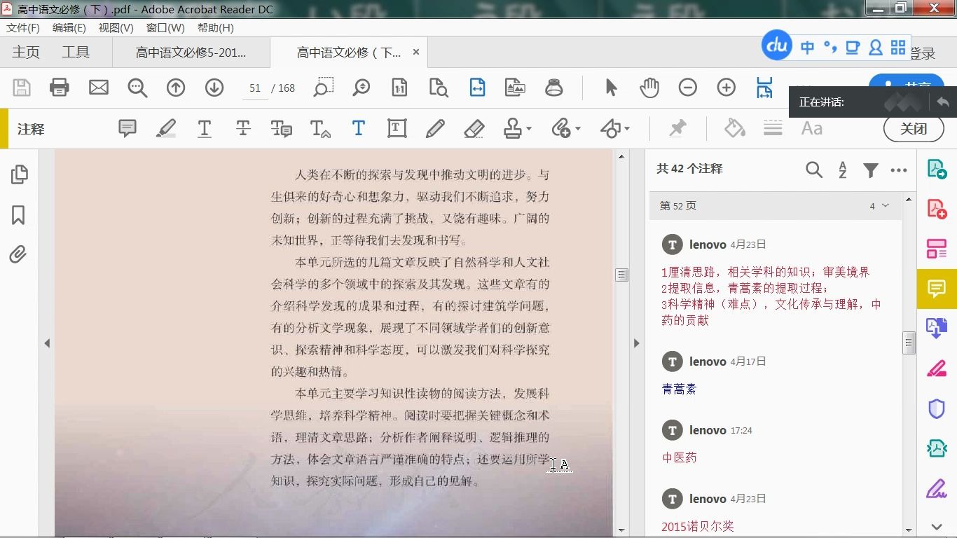Sort comments with A-Z icon
Viewport: 957px width, 538px height.
(843, 170)
